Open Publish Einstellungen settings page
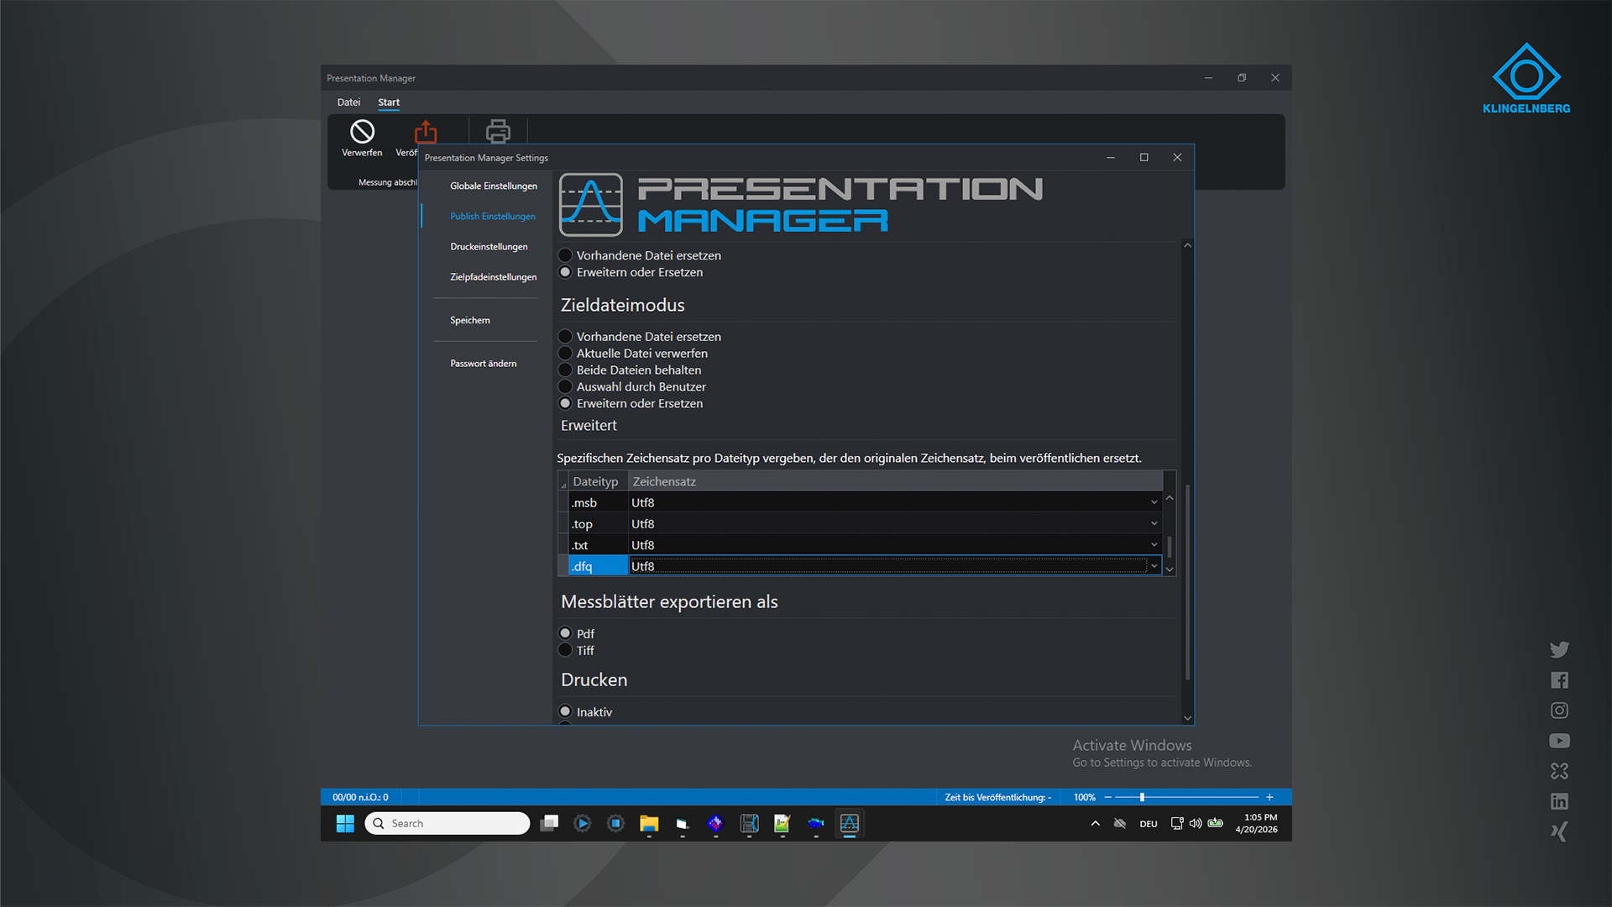1612x907 pixels. pos(493,216)
